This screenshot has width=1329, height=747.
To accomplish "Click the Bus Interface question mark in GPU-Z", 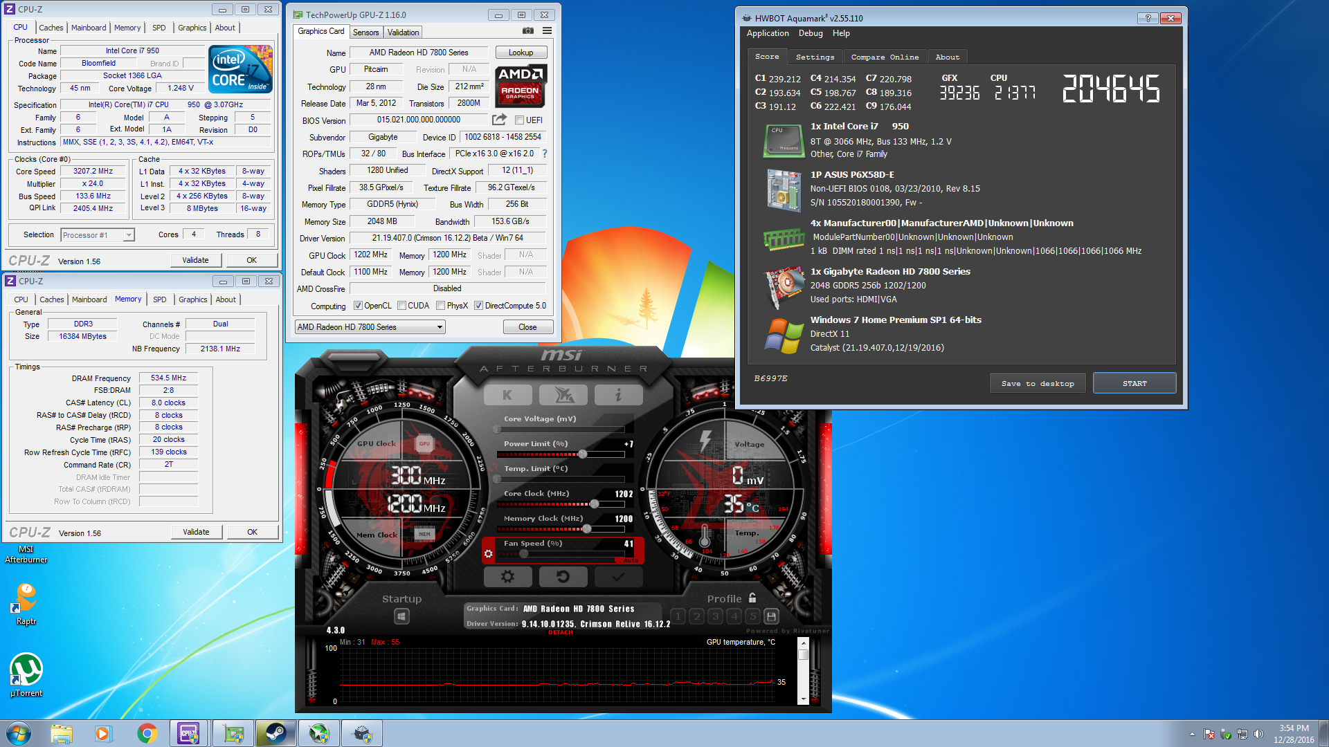I will coord(545,154).
